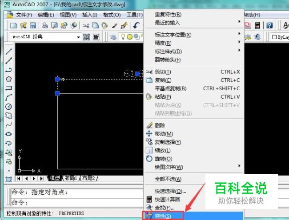Select the Polyline tool
289x220 pixels.
point(8,70)
